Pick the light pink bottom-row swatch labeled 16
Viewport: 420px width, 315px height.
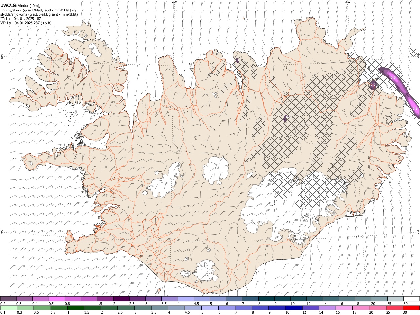pyautogui.click(x=344, y=308)
